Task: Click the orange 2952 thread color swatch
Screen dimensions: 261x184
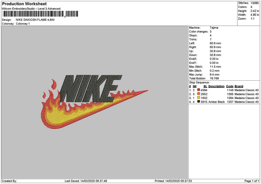Action: [199, 94]
